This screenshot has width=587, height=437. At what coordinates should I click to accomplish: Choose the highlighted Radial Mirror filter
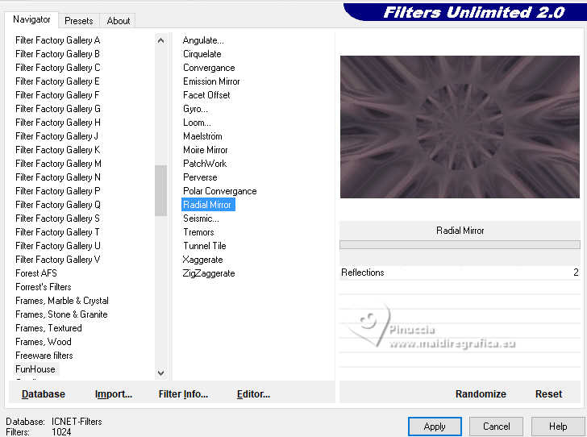click(x=208, y=205)
